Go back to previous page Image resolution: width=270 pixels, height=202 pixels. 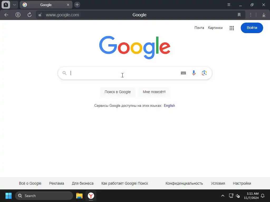click(6, 15)
